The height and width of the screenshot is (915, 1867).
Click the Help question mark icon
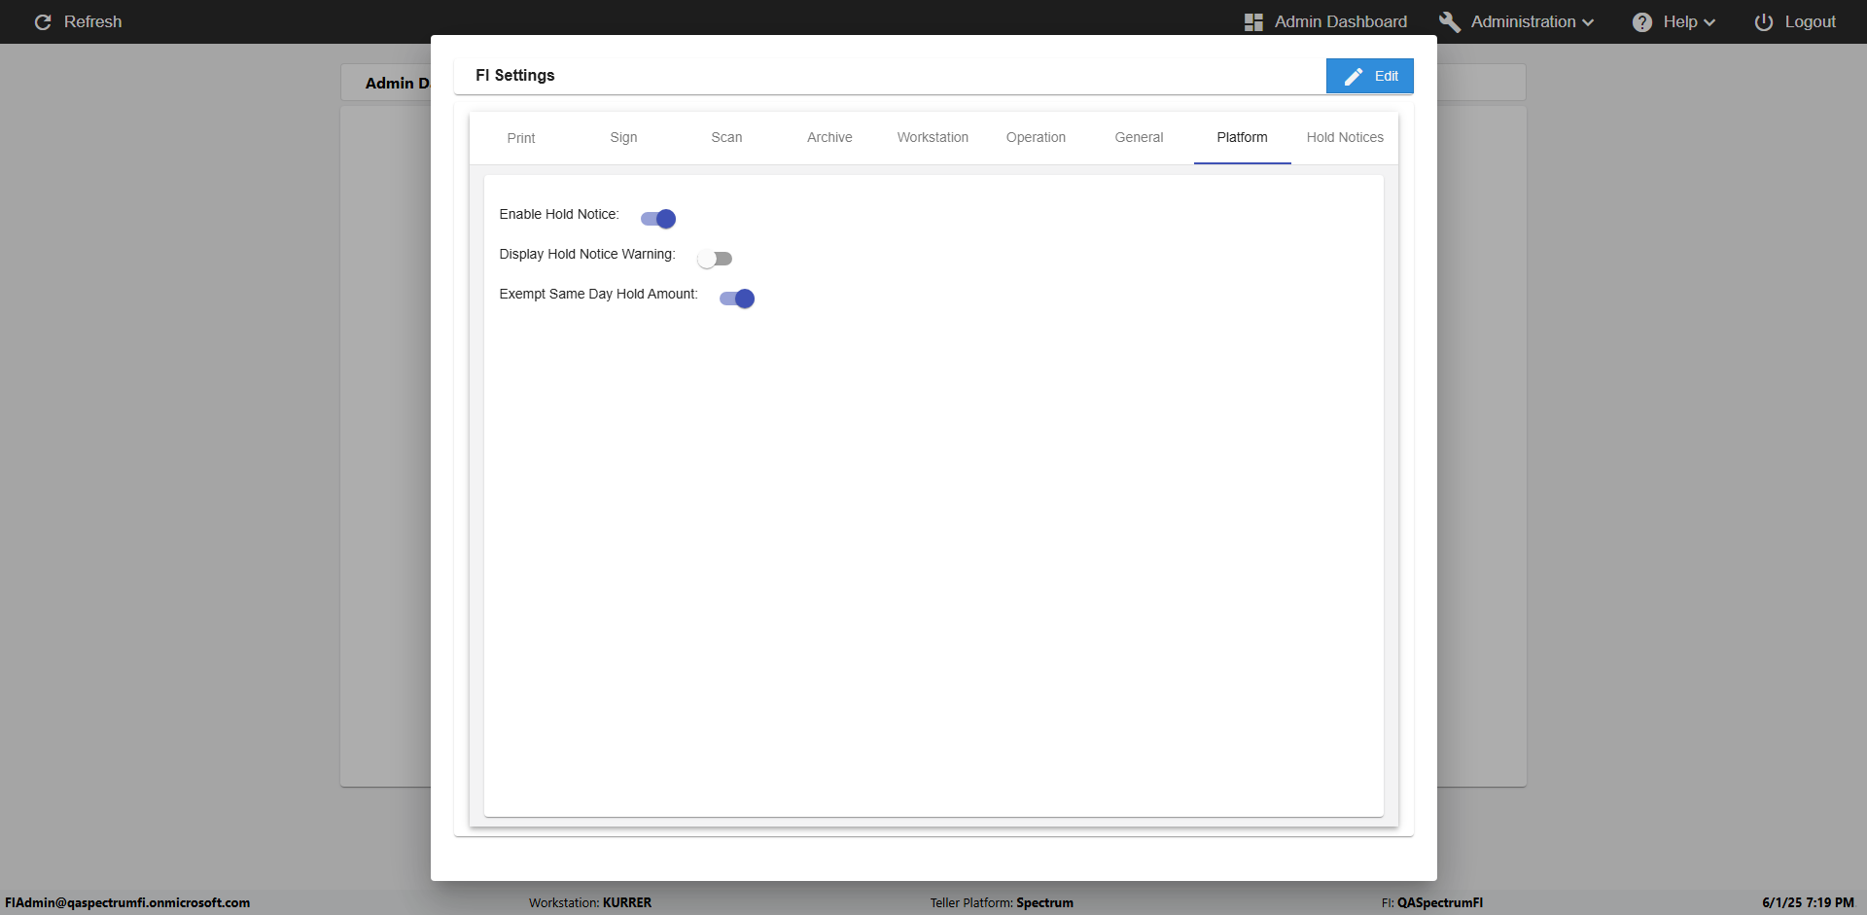point(1642,22)
